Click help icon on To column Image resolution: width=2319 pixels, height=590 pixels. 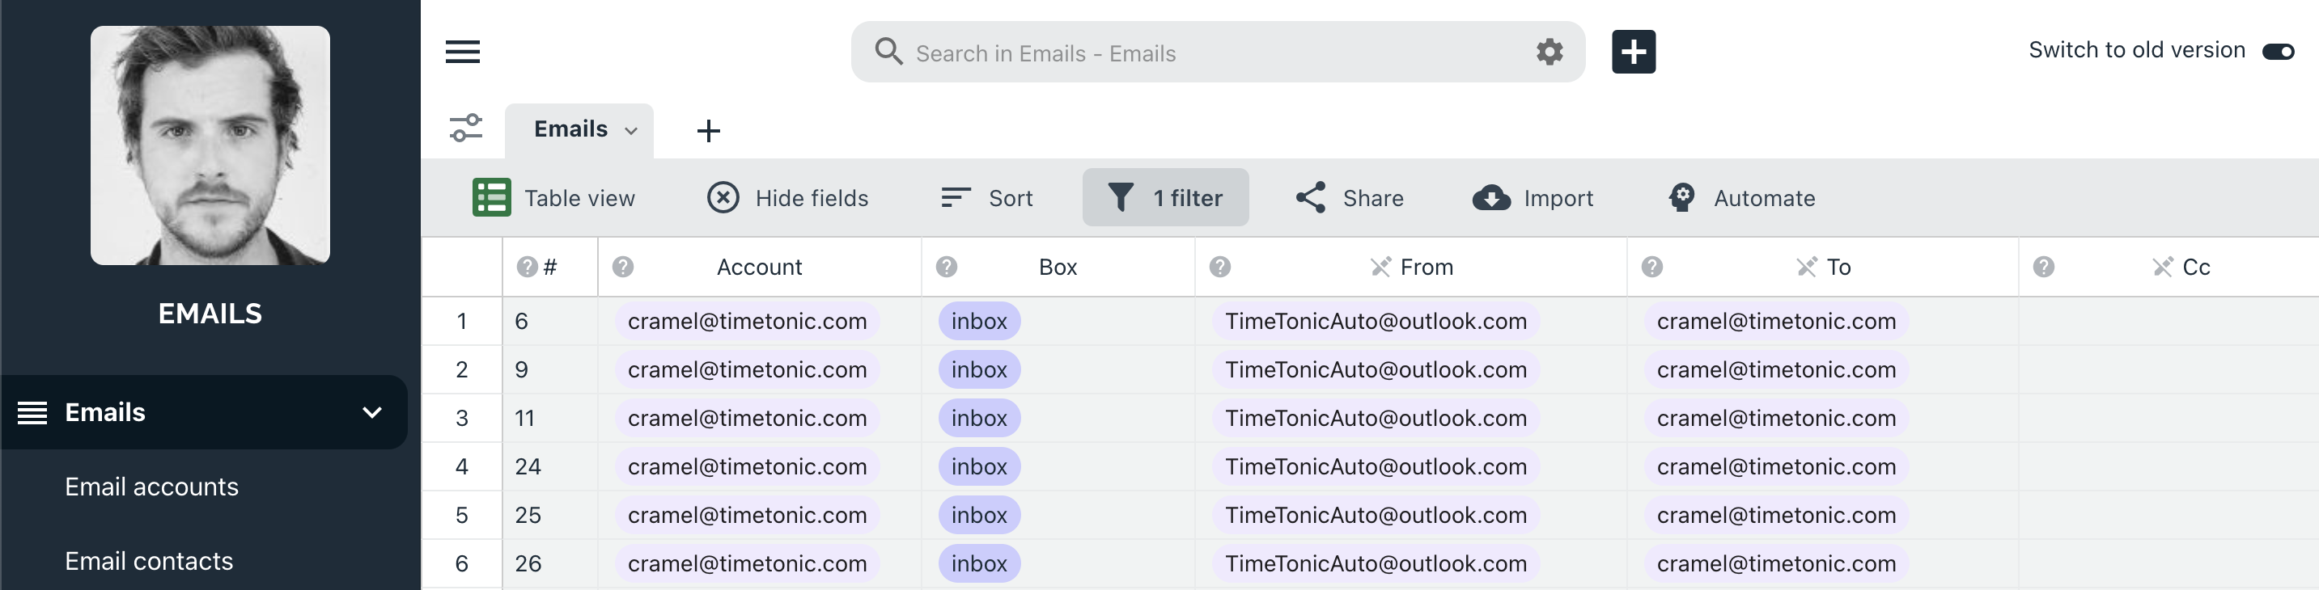(1652, 268)
